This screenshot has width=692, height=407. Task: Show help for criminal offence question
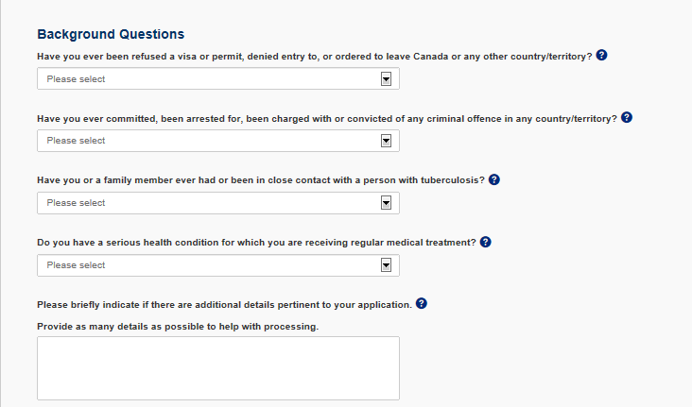pyautogui.click(x=627, y=117)
